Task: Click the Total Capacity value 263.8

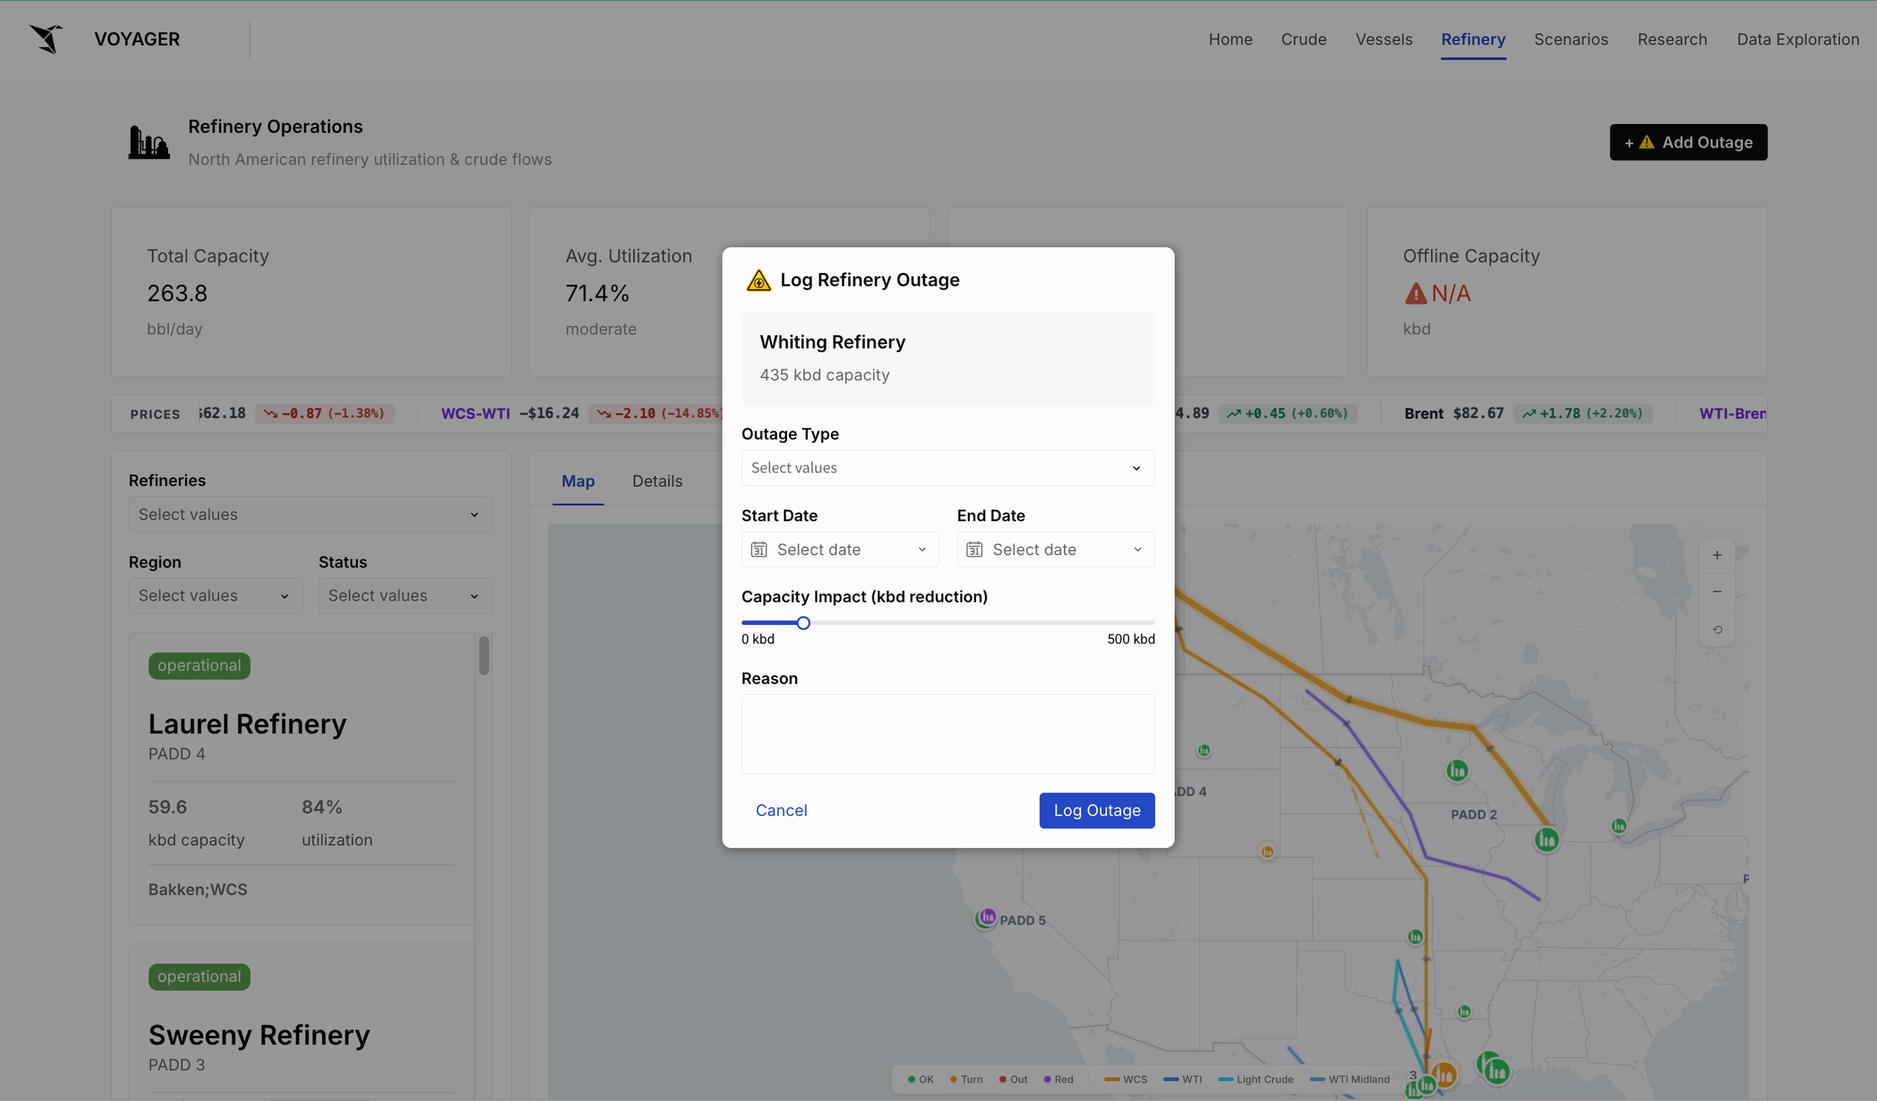Action: (x=177, y=293)
